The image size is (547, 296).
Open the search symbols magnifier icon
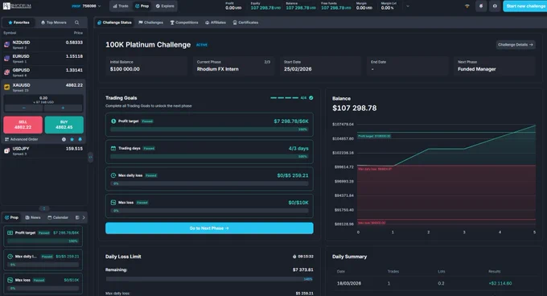coord(76,23)
